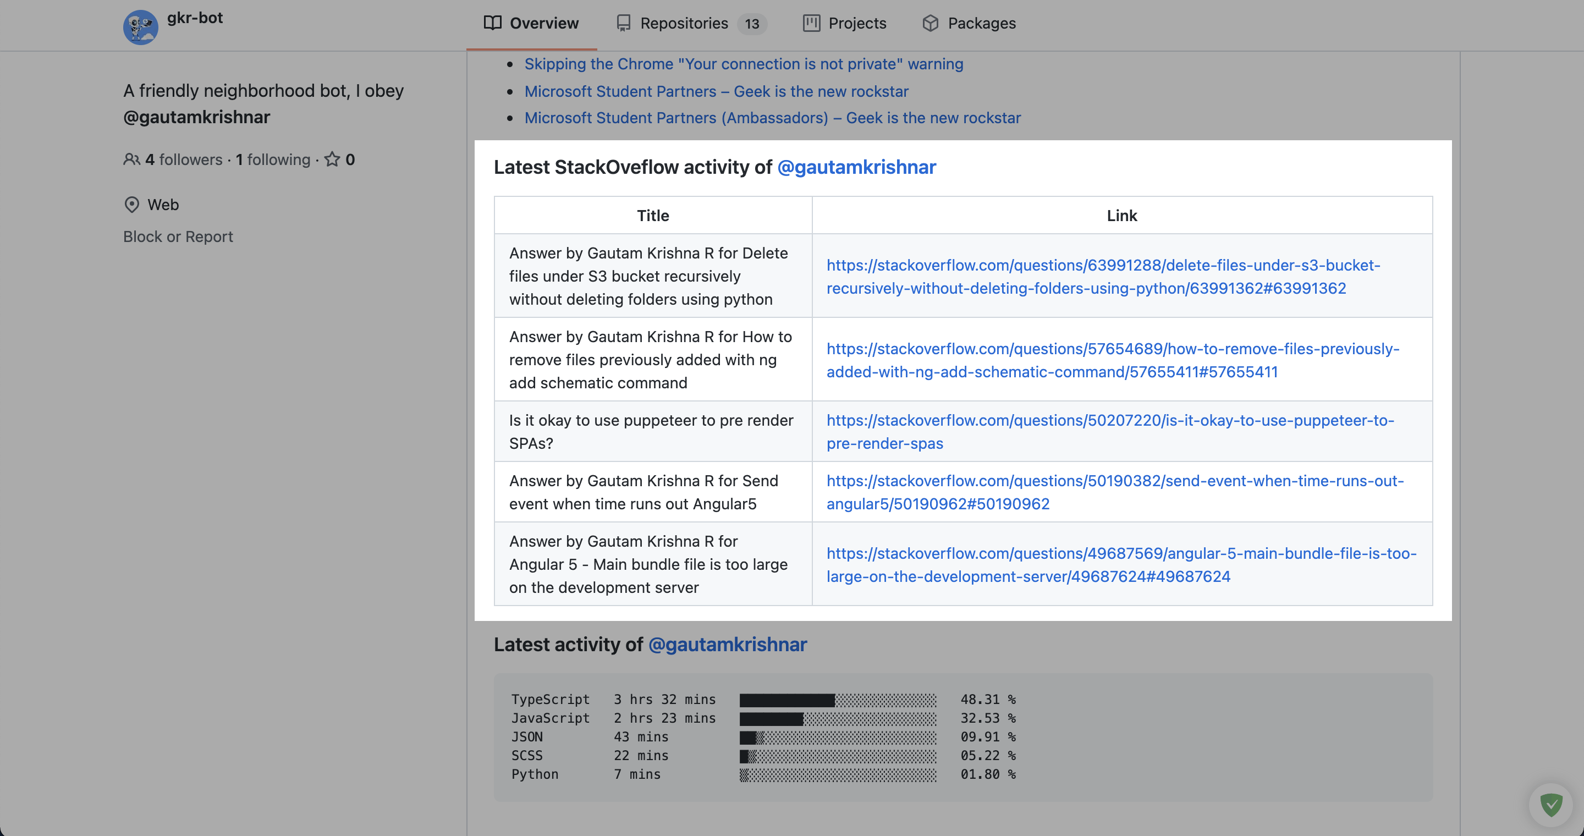The height and width of the screenshot is (836, 1584).
Task: Click the Python progress bar
Action: coord(838,775)
